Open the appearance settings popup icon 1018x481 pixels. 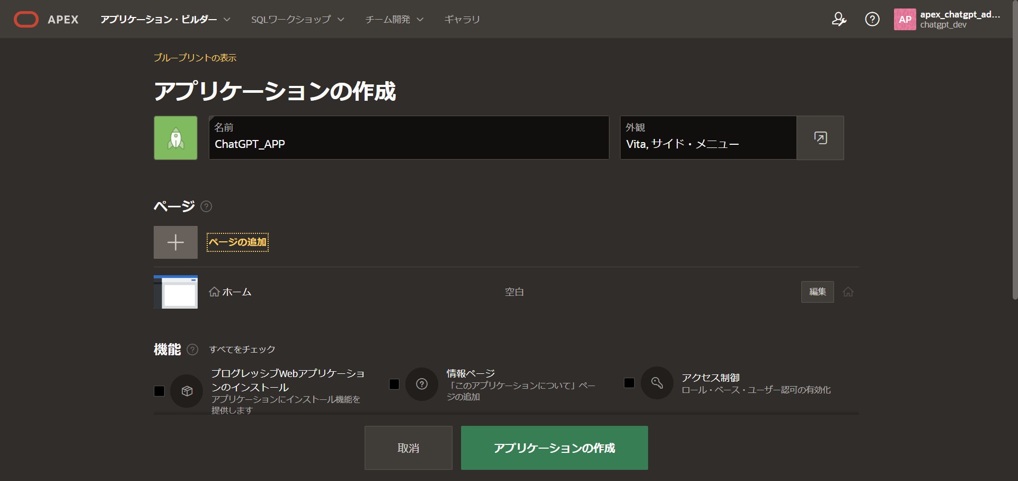pos(820,138)
